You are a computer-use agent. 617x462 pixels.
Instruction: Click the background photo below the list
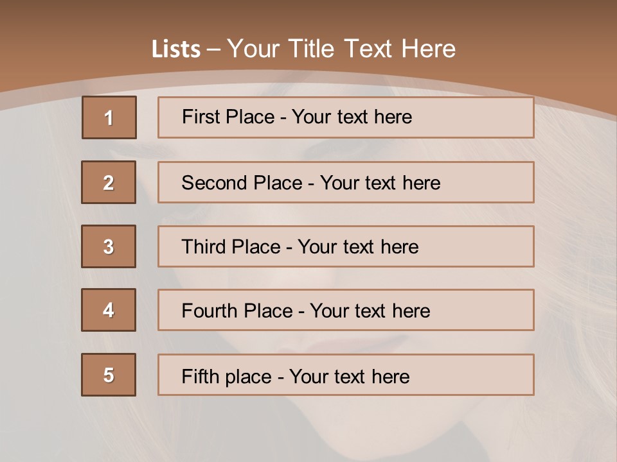308,430
